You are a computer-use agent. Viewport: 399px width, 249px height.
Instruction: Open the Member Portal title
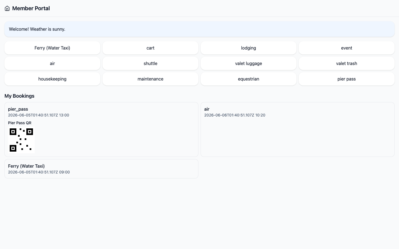pos(31,8)
